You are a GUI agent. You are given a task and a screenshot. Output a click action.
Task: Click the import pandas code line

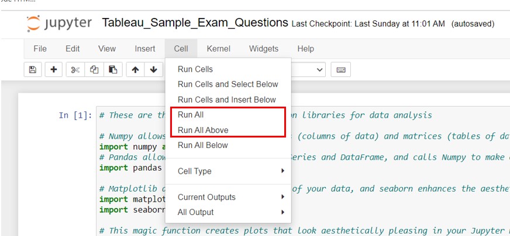coord(130,168)
